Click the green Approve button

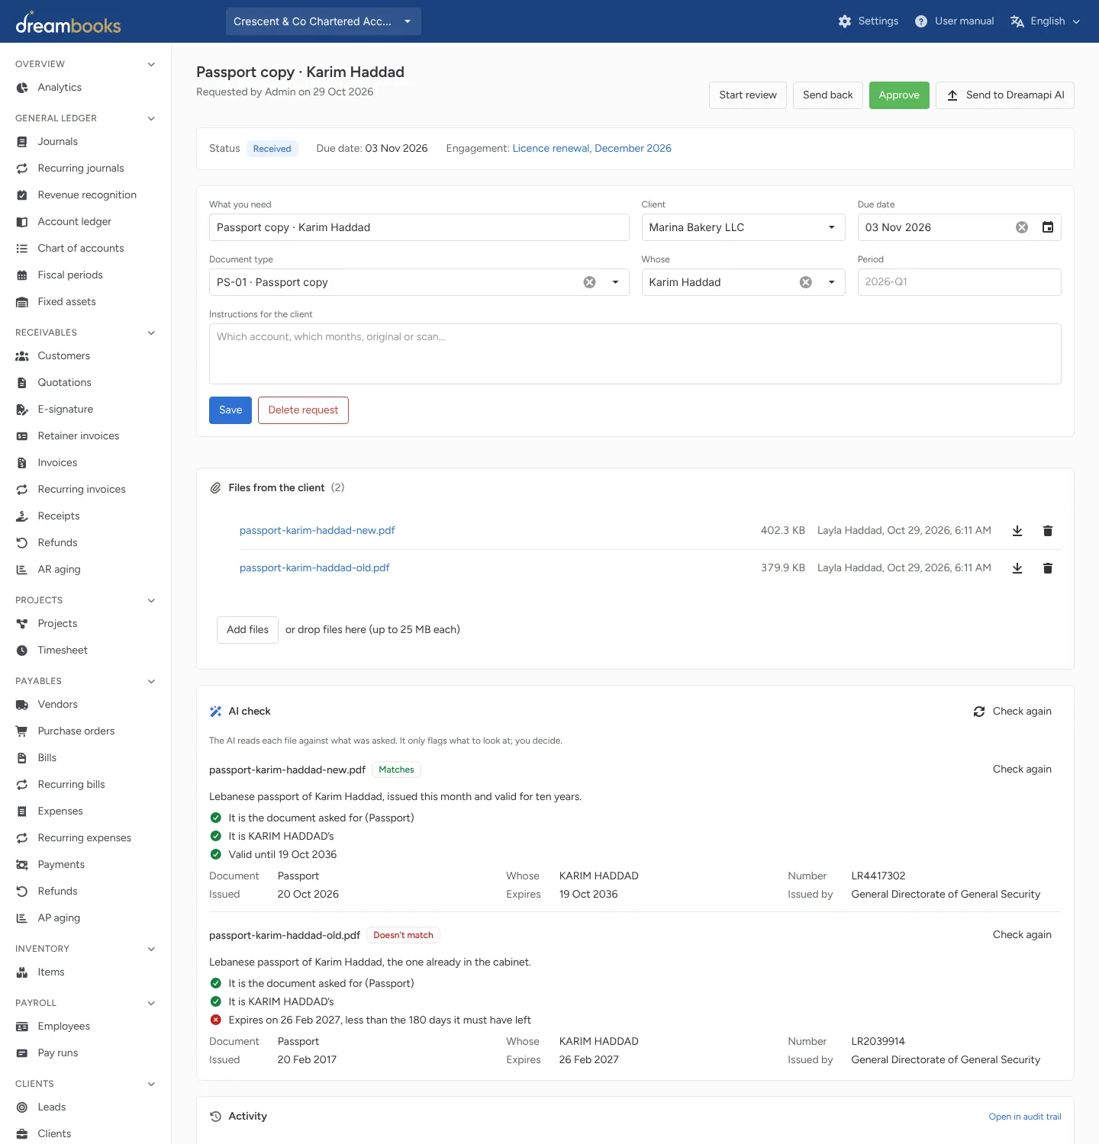[899, 95]
